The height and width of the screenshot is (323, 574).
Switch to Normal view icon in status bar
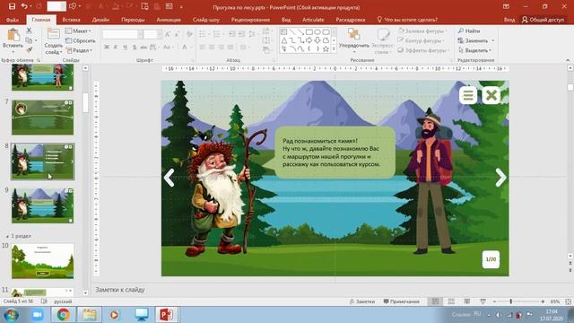tap(435, 301)
